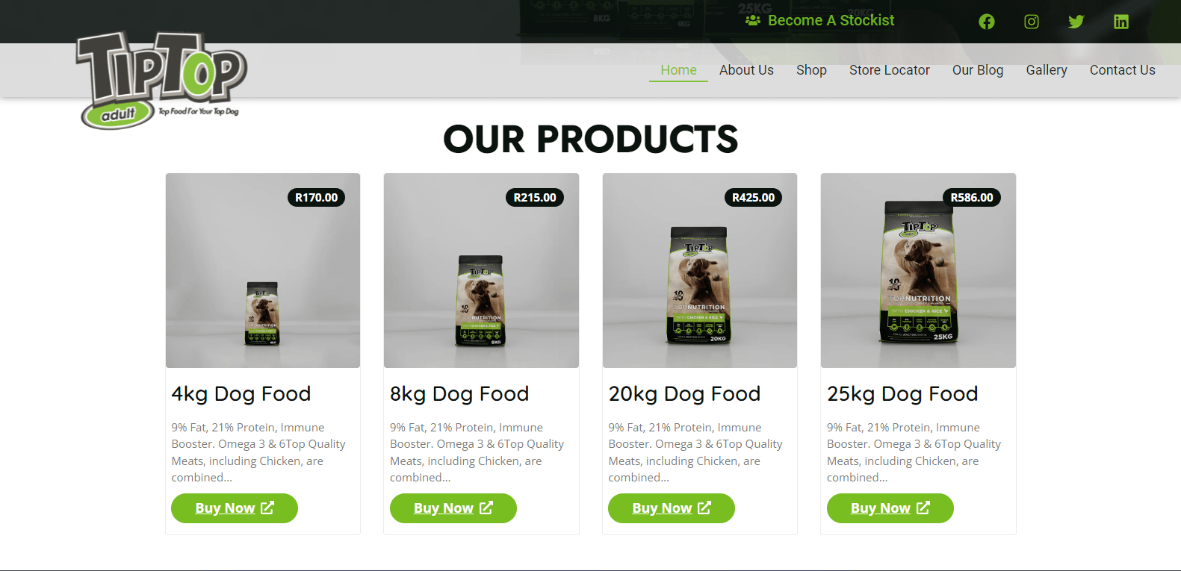This screenshot has width=1181, height=571.
Task: Click the TipTop adult logo
Action: (161, 80)
